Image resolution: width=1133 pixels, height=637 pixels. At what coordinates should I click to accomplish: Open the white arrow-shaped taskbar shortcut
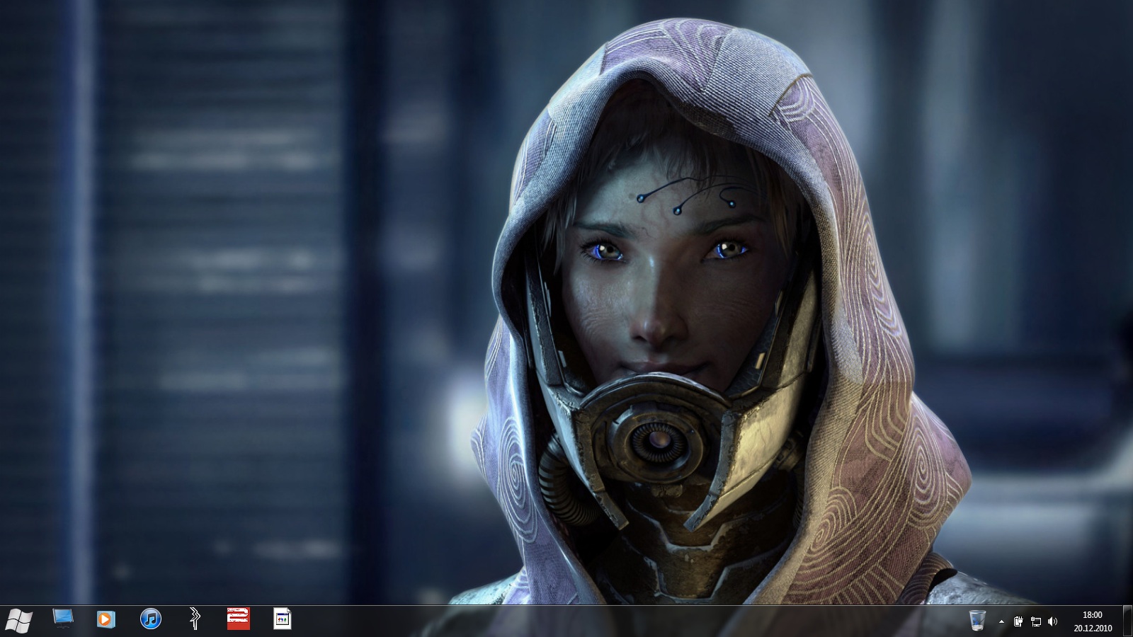pyautogui.click(x=195, y=619)
